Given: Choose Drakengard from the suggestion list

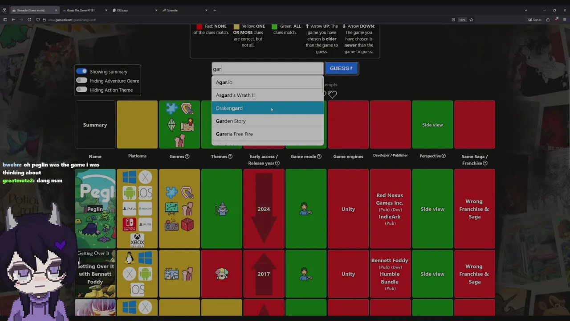Looking at the screenshot, I should pos(268,108).
